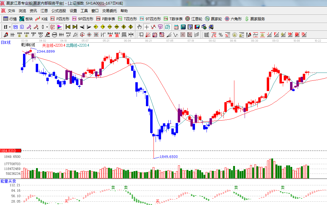
Task: Click the 1849.6500 low price marker
Action: pos(168,157)
